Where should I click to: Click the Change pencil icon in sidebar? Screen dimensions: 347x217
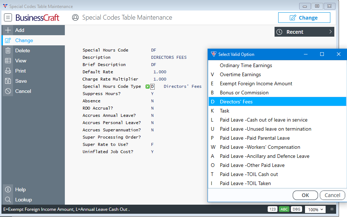(x=8, y=40)
